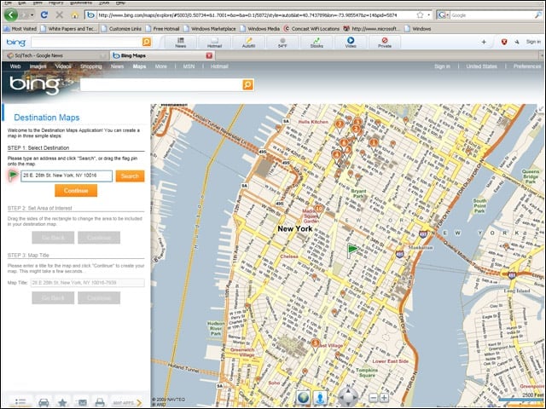Click the Google search box in browser
Viewport: 546px width, 409px height.
[x=493, y=15]
